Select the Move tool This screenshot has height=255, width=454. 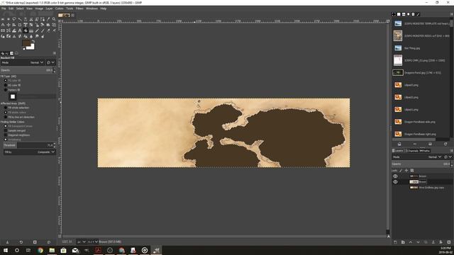pos(9,25)
